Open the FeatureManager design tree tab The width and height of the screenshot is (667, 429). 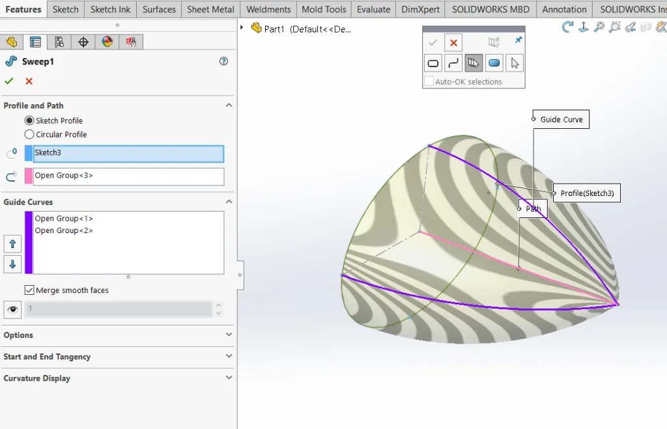pyautogui.click(x=12, y=42)
